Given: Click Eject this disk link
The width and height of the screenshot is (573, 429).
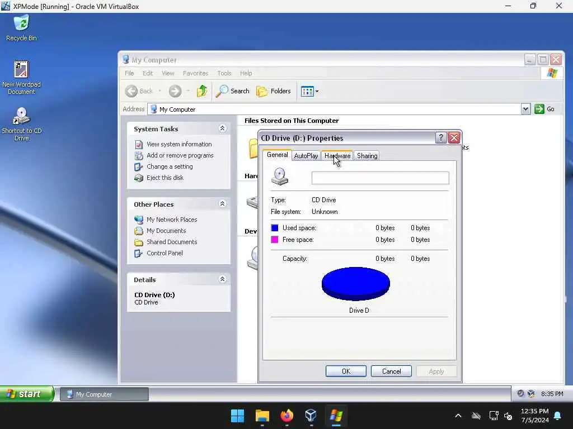Looking at the screenshot, I should 165,178.
